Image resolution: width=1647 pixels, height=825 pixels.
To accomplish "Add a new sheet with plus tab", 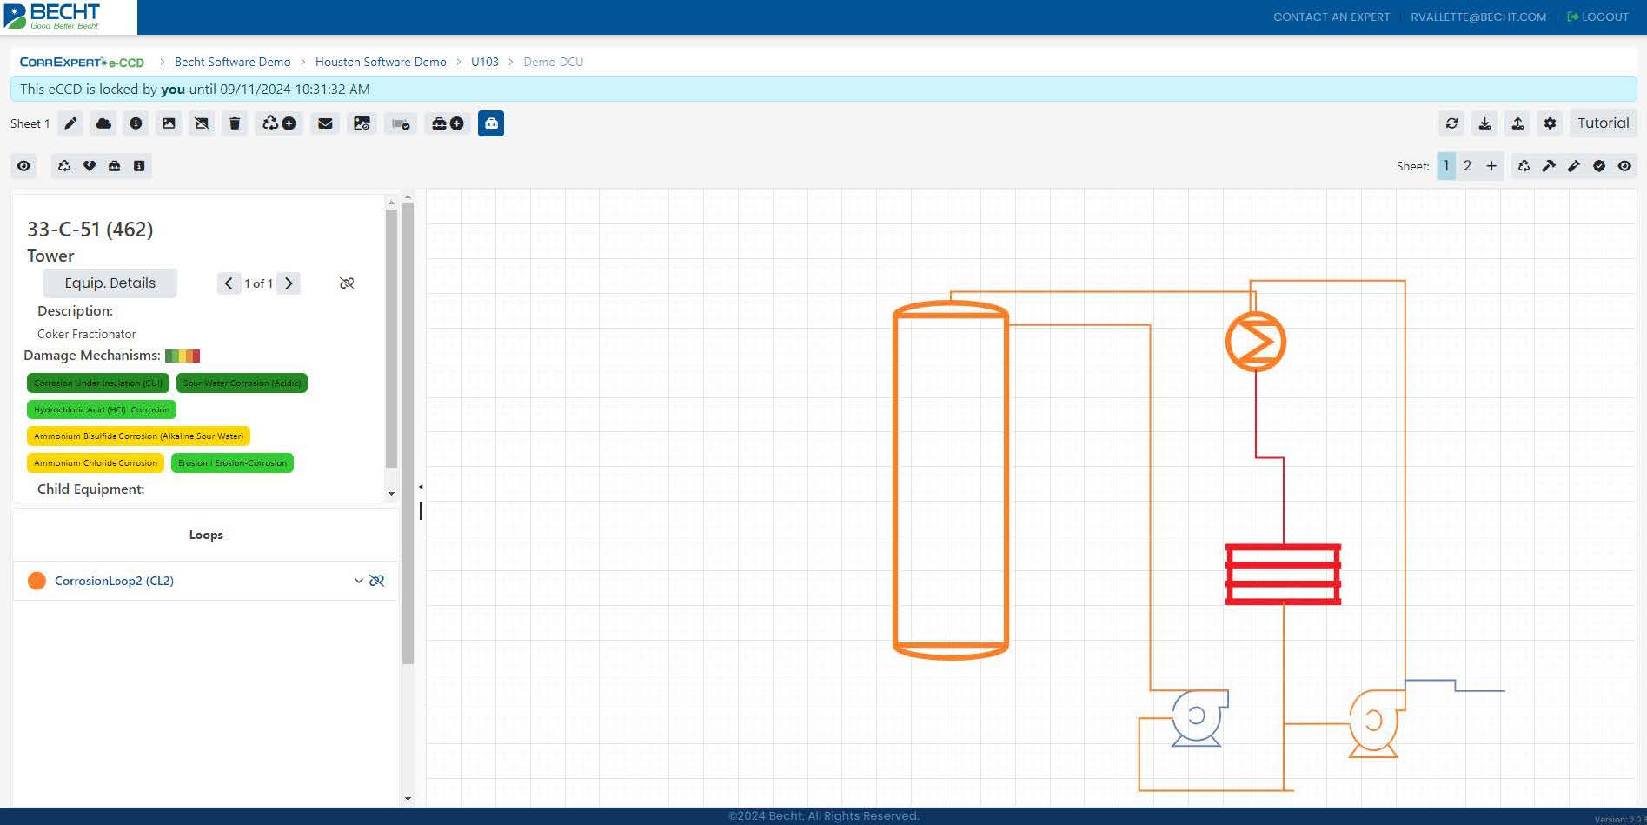I will coord(1491,166).
